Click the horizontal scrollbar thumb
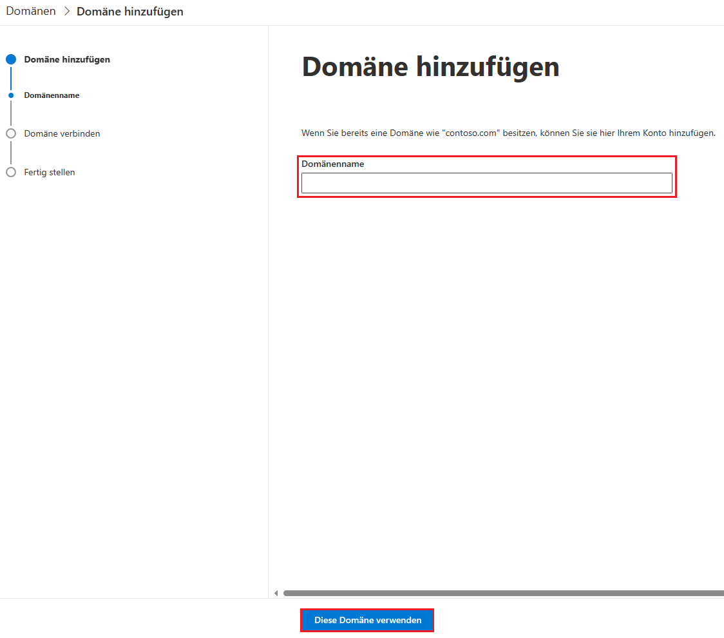The height and width of the screenshot is (638, 724). point(502,593)
